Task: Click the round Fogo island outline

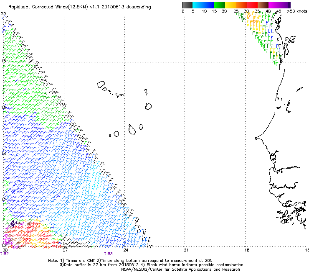Action: point(116,134)
